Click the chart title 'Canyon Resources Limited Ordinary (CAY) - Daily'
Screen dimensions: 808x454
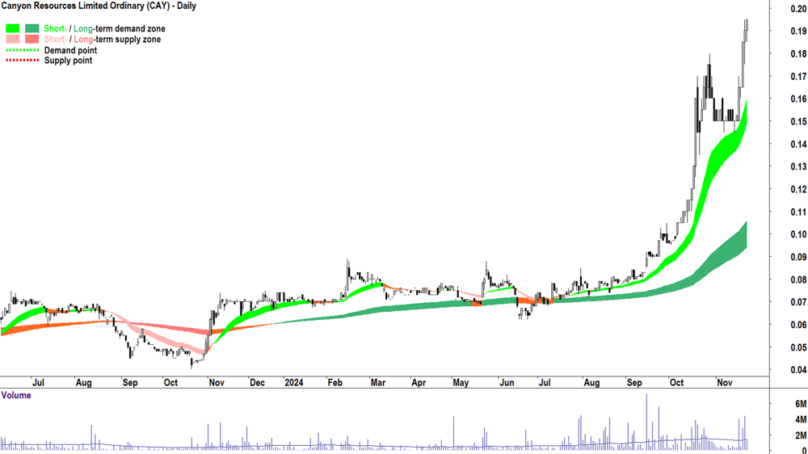point(99,6)
